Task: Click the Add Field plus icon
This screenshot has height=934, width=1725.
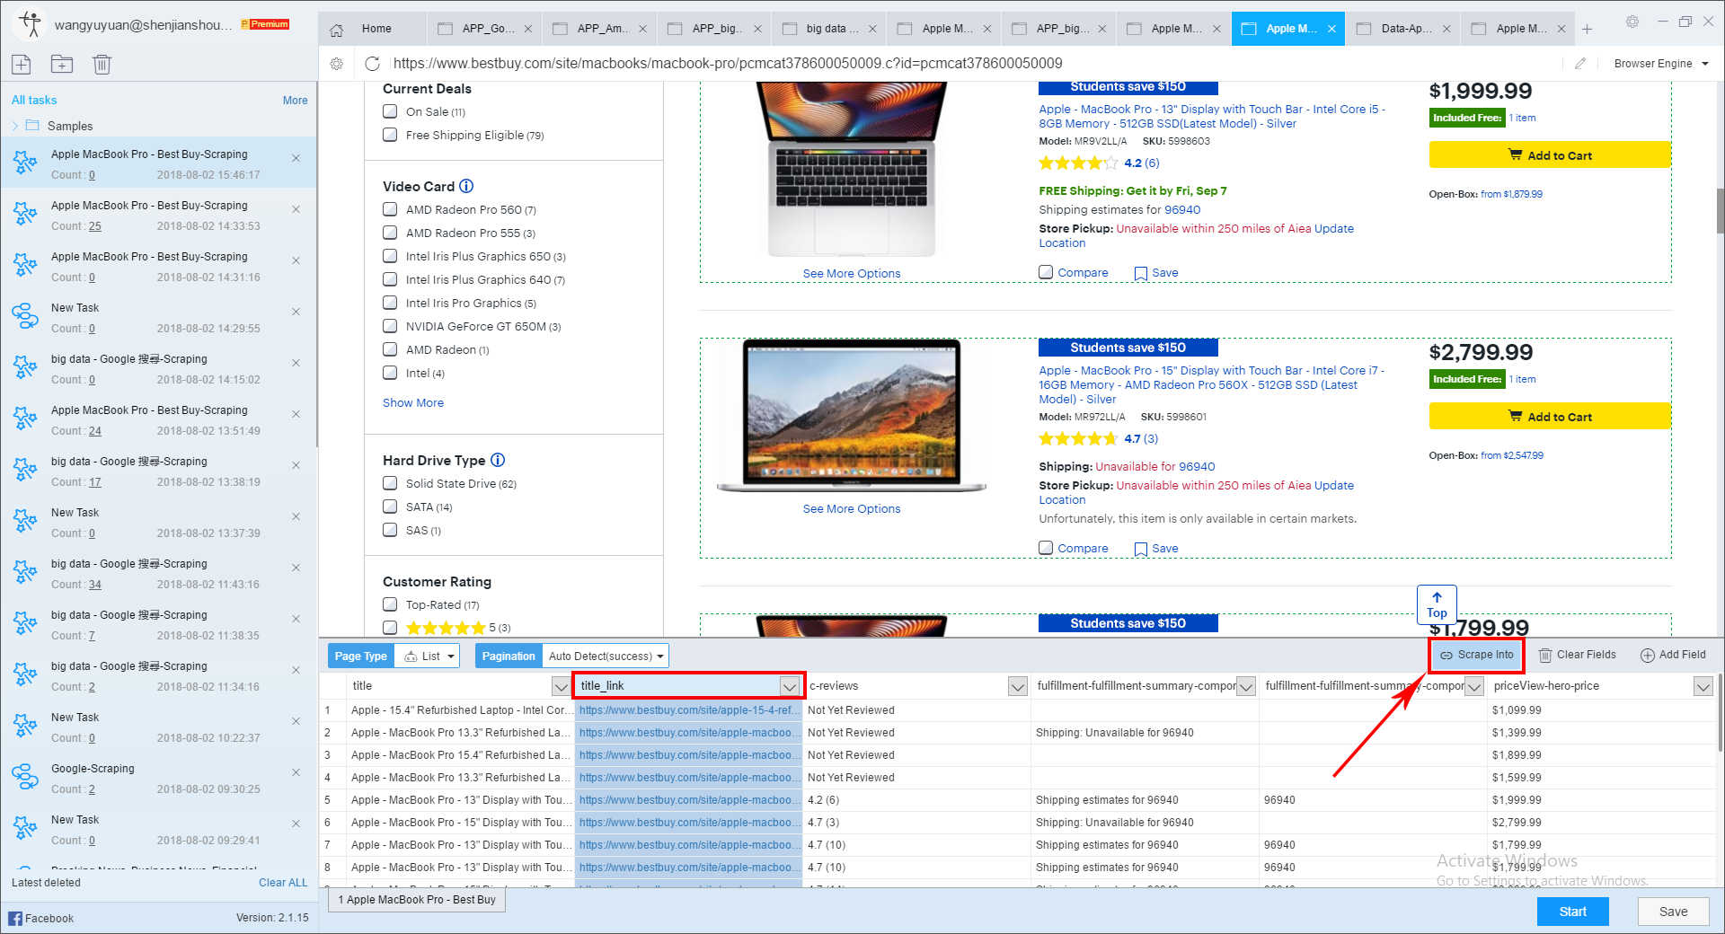Action: [1648, 655]
